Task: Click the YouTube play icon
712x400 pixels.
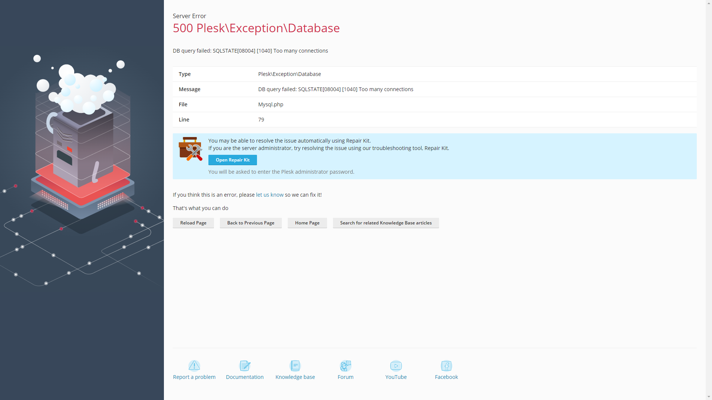Action: (396, 366)
